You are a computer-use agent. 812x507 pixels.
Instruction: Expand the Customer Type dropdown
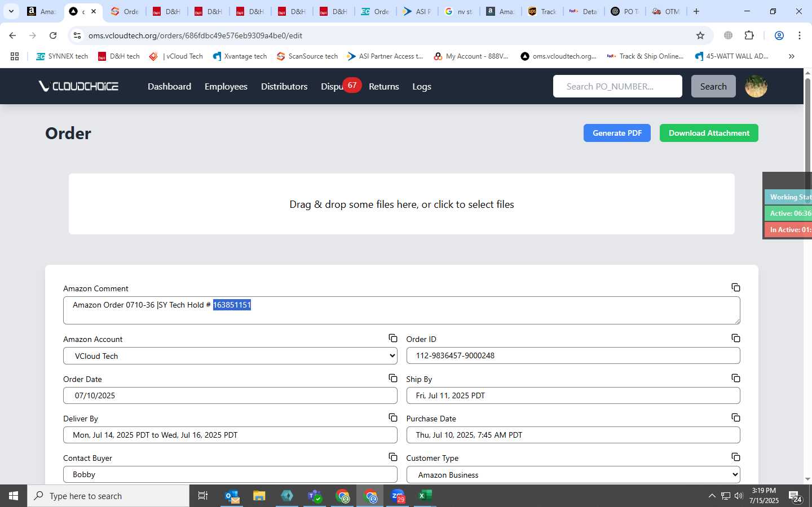573,475
